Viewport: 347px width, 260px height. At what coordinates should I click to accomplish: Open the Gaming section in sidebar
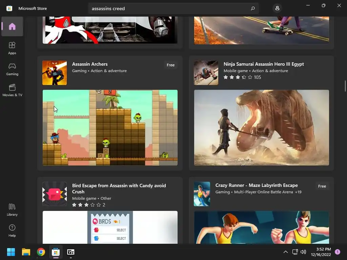pyautogui.click(x=12, y=69)
